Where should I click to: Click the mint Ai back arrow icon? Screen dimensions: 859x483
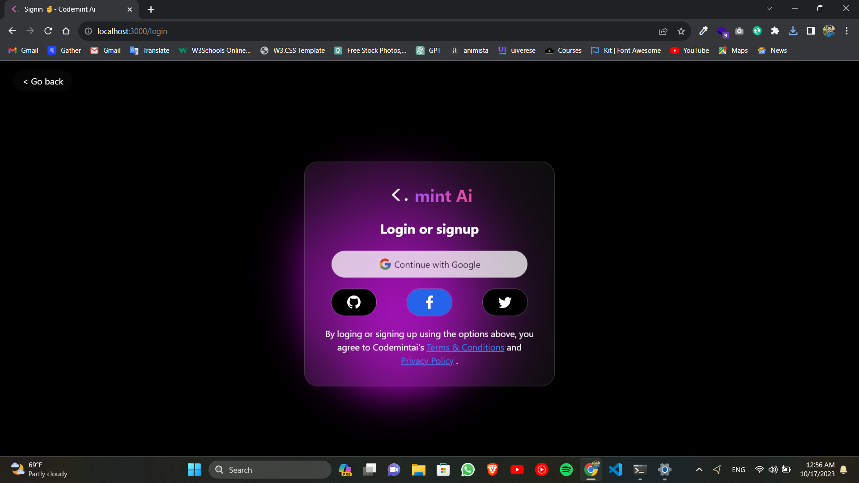click(x=396, y=195)
